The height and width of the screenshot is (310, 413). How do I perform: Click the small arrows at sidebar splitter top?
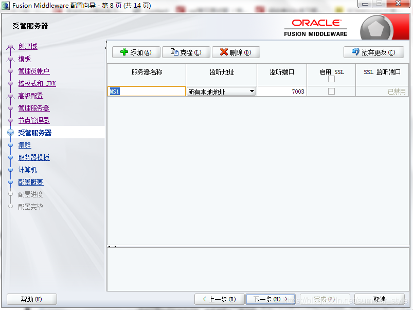(106, 45)
